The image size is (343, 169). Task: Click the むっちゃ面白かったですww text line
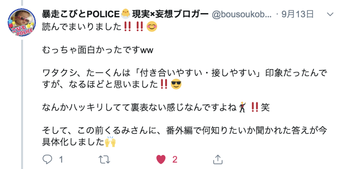pyautogui.click(x=98, y=51)
